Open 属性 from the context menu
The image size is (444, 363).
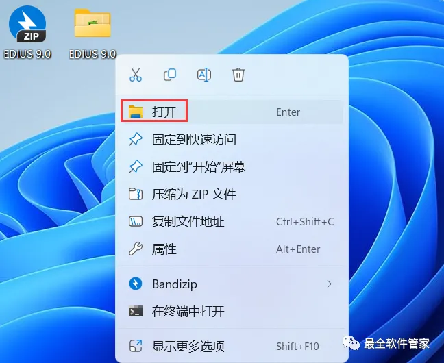click(x=232, y=249)
